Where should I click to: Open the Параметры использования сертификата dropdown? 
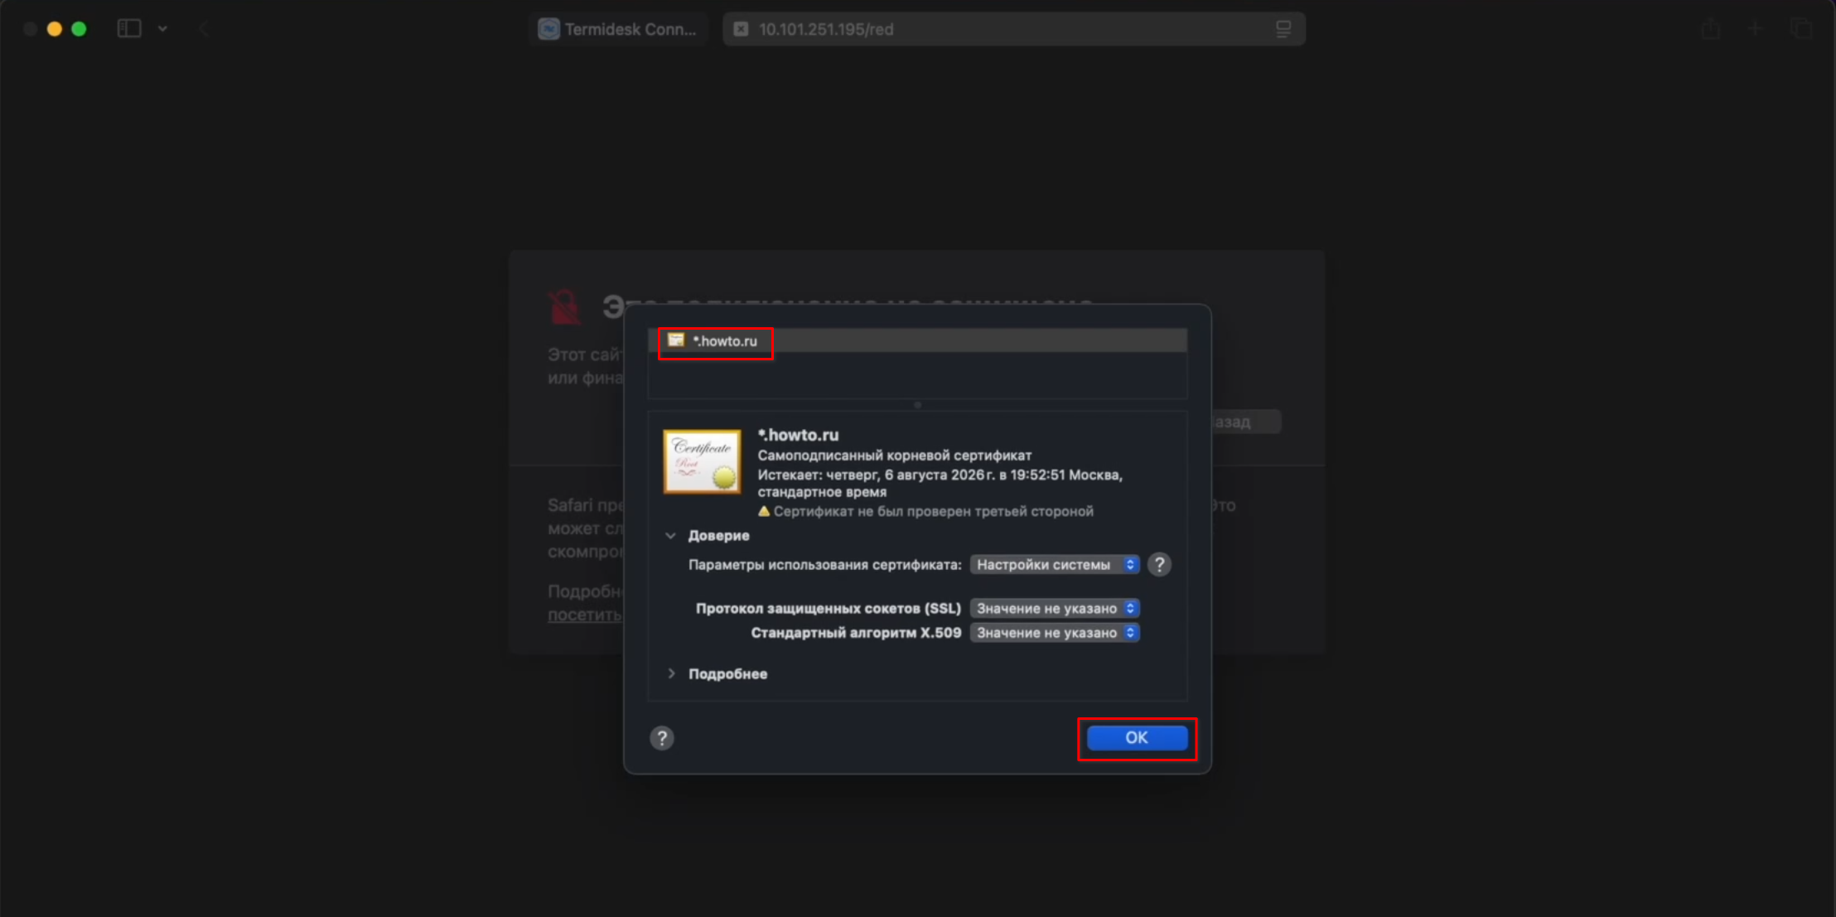coord(1054,565)
